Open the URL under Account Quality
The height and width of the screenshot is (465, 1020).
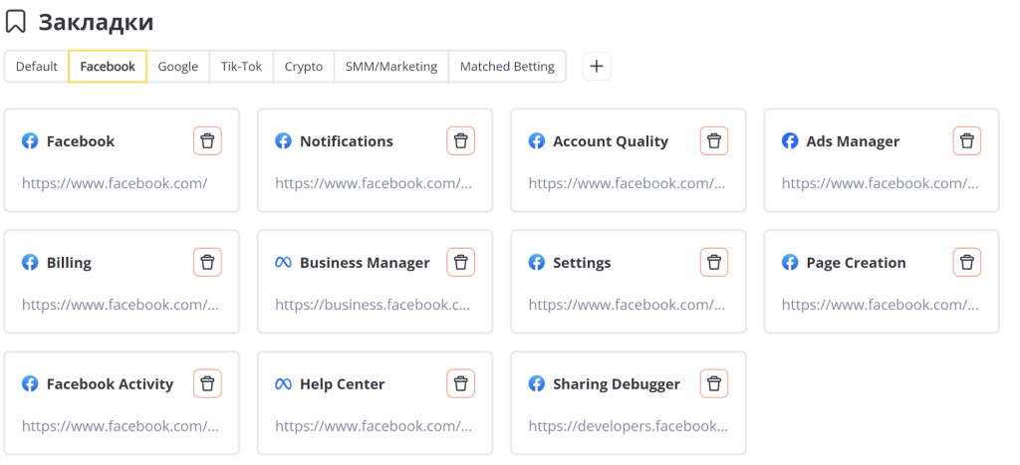point(627,183)
